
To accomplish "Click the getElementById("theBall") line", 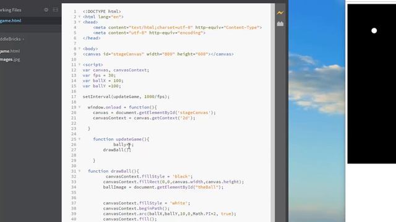I will click(163, 187).
